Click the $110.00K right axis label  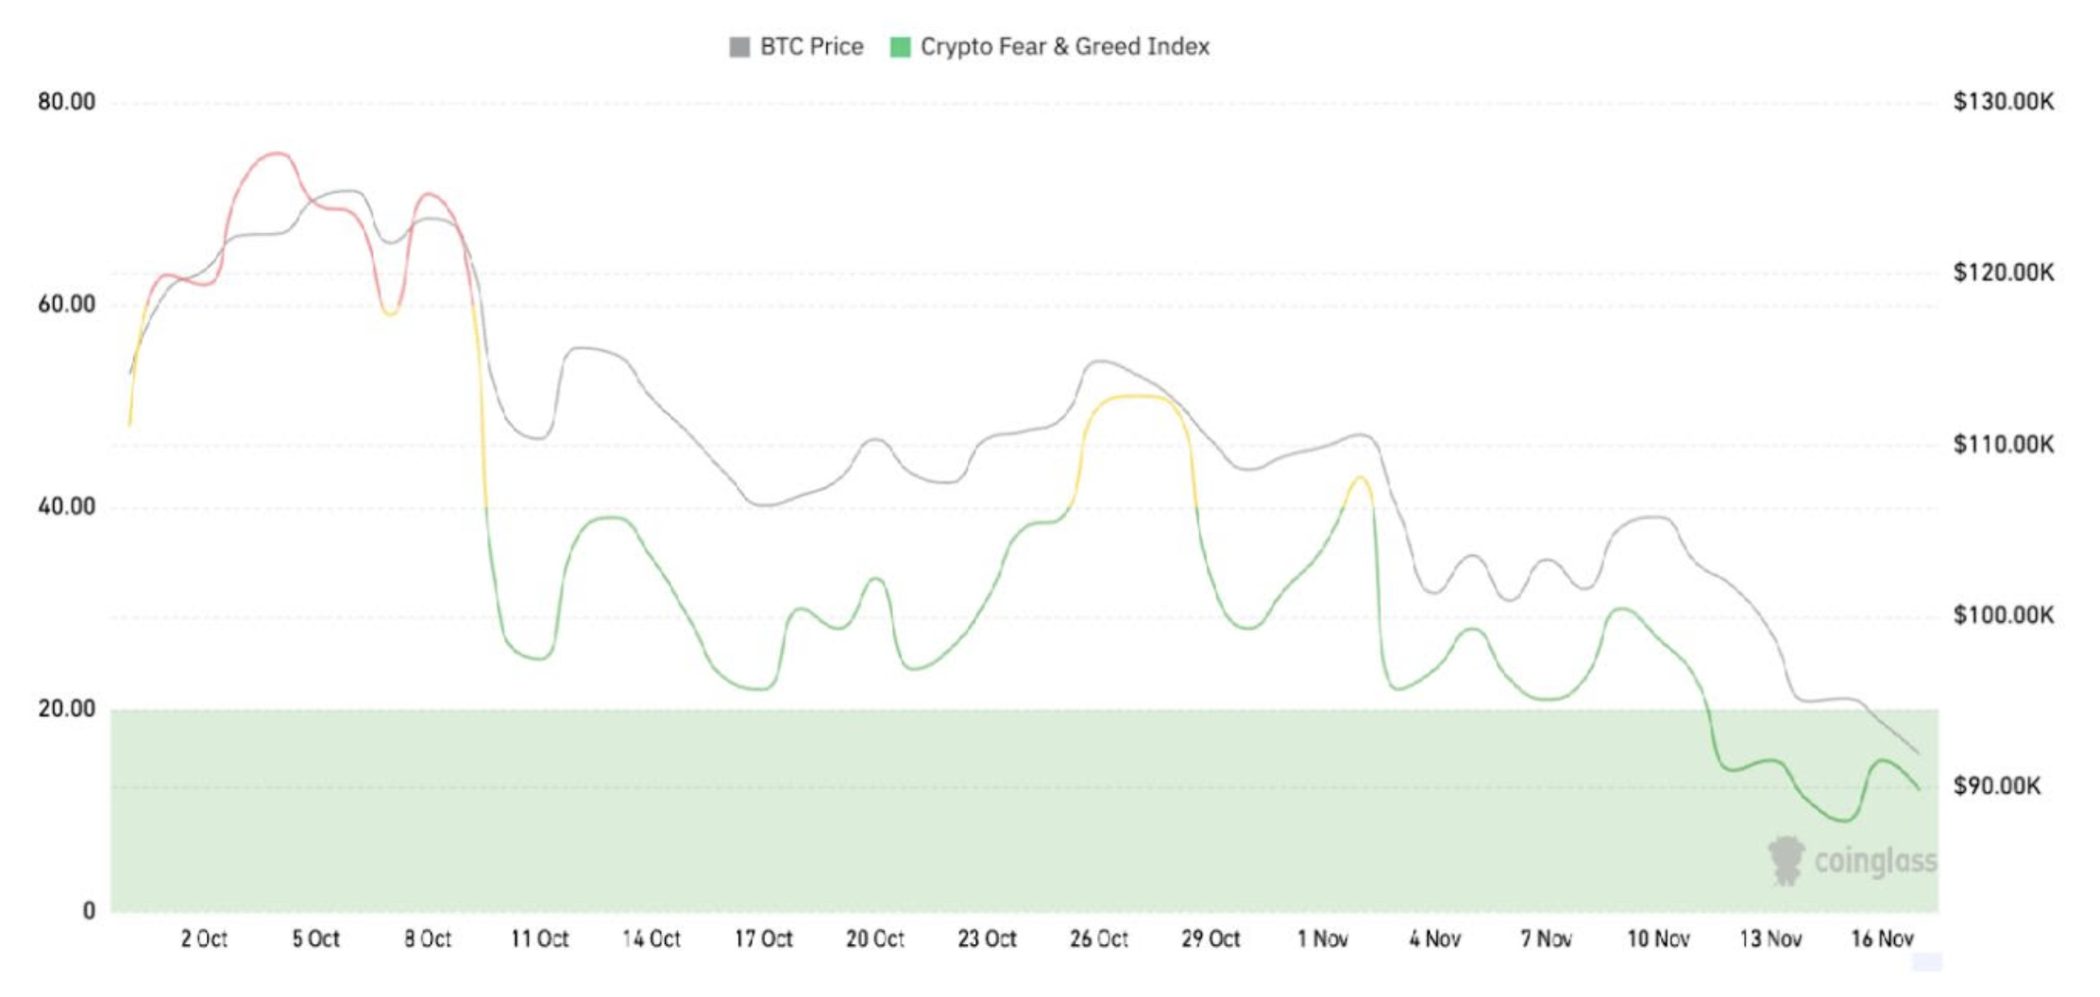[x=2003, y=444]
